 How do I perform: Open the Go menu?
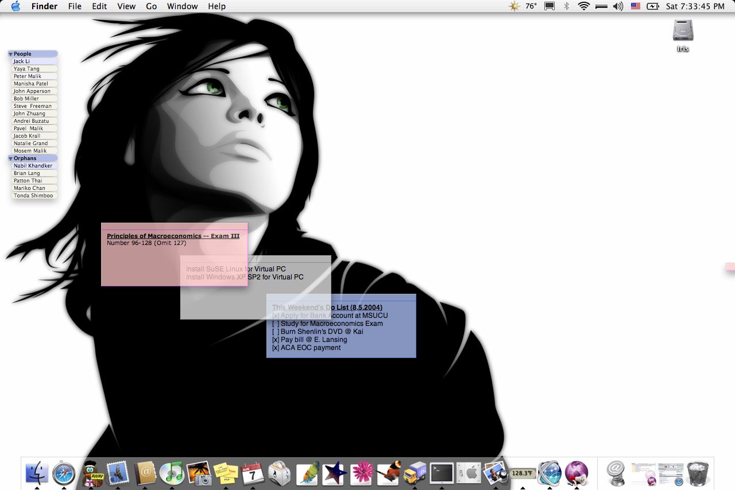pyautogui.click(x=152, y=6)
